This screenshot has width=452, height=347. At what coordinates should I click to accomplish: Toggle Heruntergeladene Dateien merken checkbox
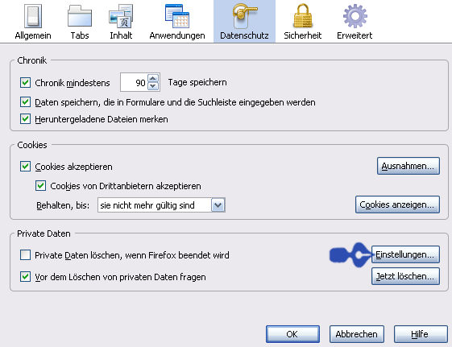(25, 118)
